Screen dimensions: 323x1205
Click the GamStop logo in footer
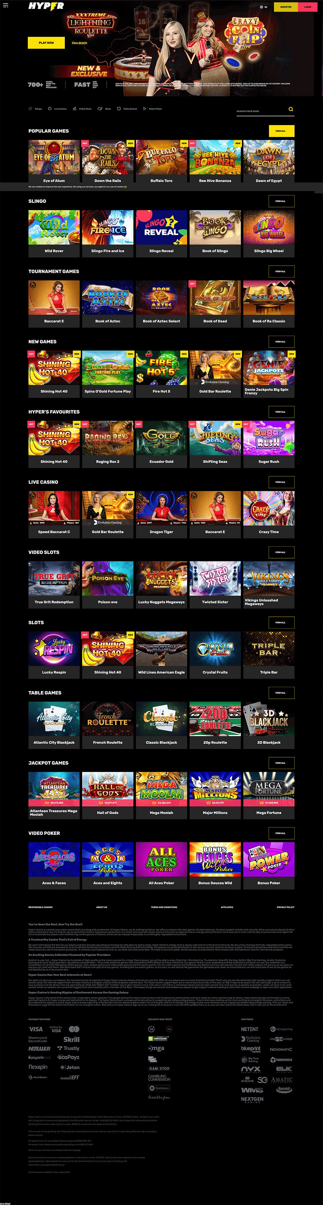(x=159, y=1068)
